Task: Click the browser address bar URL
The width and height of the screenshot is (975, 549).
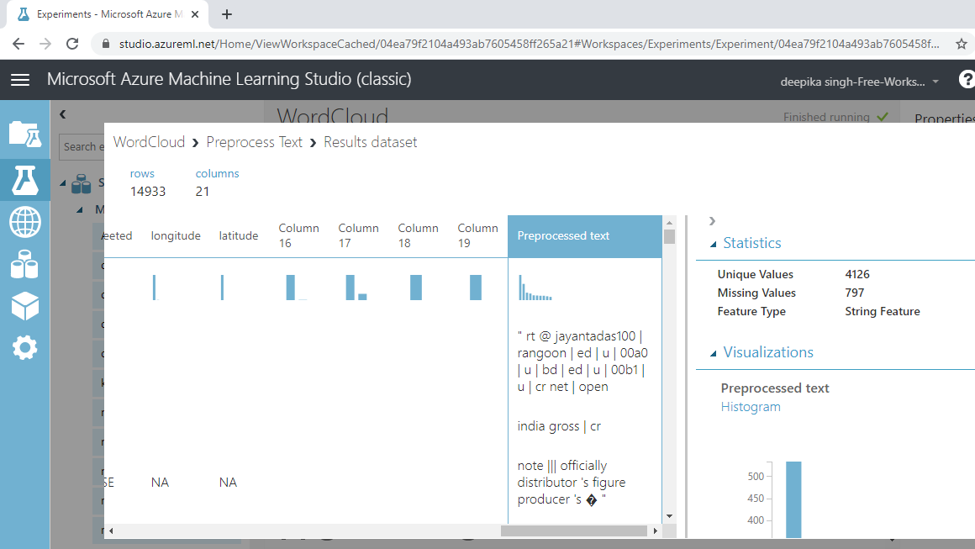Action: tap(530, 45)
